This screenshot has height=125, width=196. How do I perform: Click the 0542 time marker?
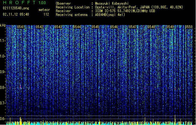point(40,27)
